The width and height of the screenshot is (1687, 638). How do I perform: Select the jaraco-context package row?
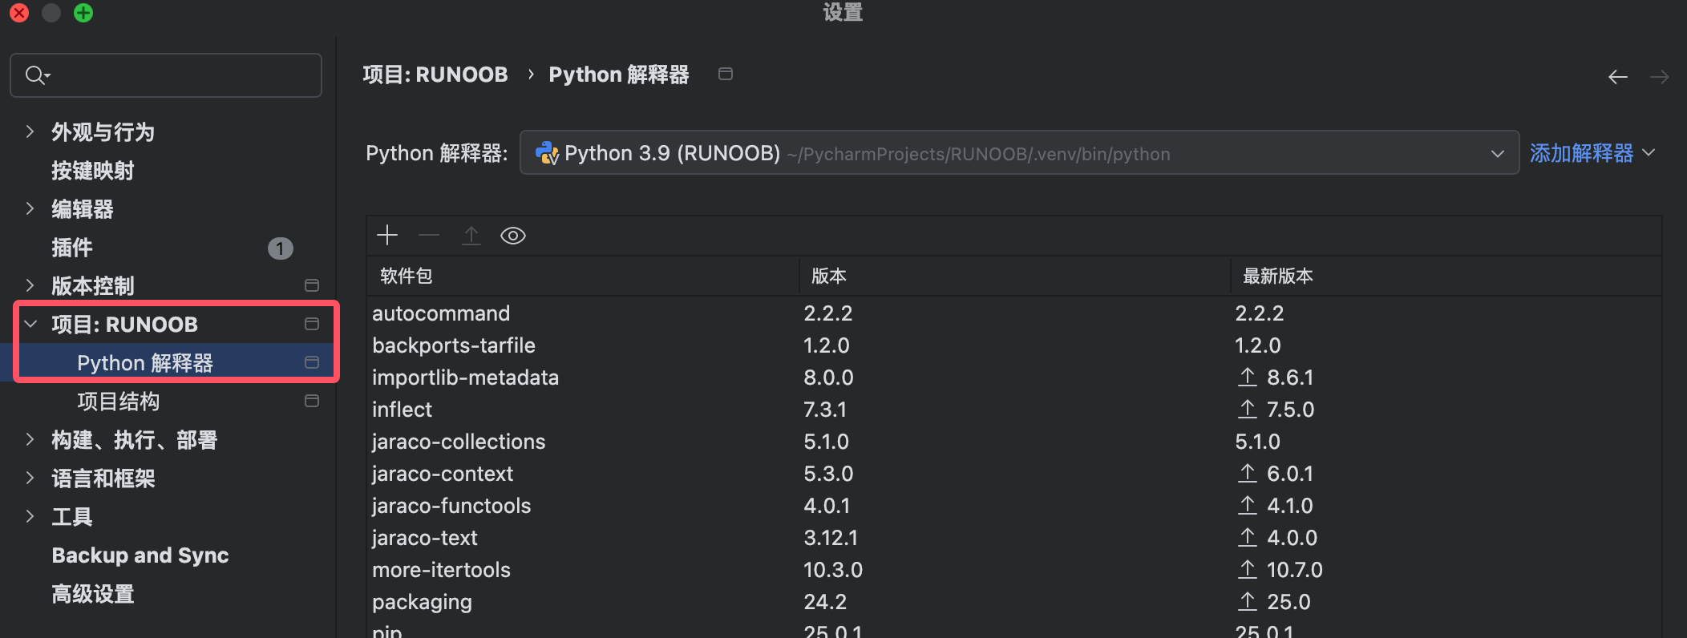443,474
